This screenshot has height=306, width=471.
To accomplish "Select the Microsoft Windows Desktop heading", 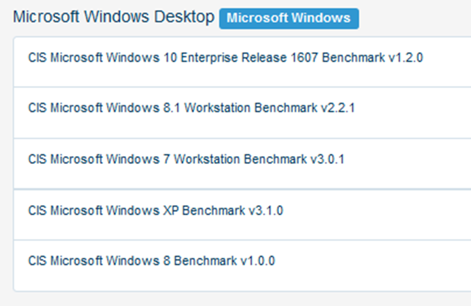I will tap(114, 17).
